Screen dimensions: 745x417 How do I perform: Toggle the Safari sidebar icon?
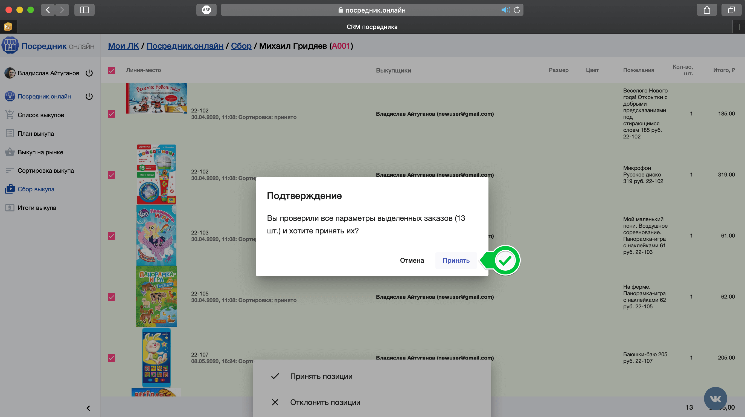84,10
